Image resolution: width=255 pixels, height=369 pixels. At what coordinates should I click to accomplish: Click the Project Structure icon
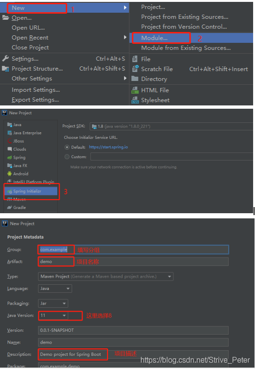coord(6,69)
